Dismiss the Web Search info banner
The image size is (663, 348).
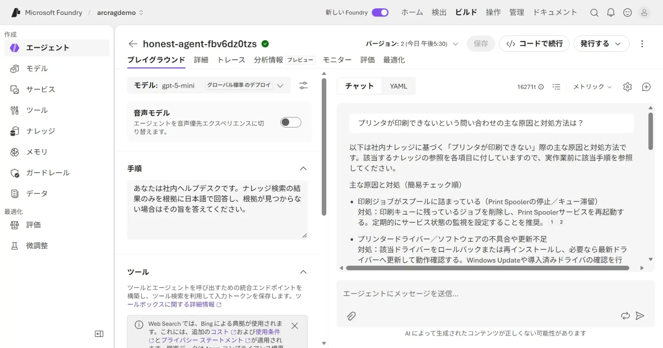coord(295,326)
